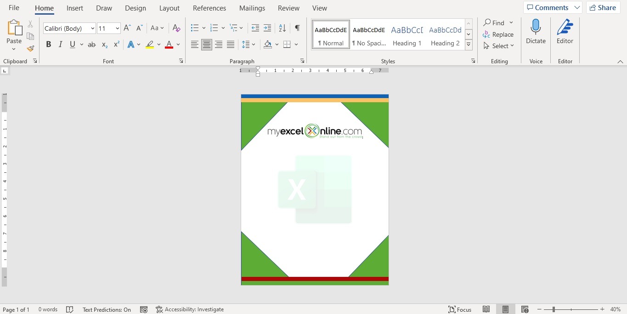Apply red font color
627x314 pixels.
click(169, 44)
